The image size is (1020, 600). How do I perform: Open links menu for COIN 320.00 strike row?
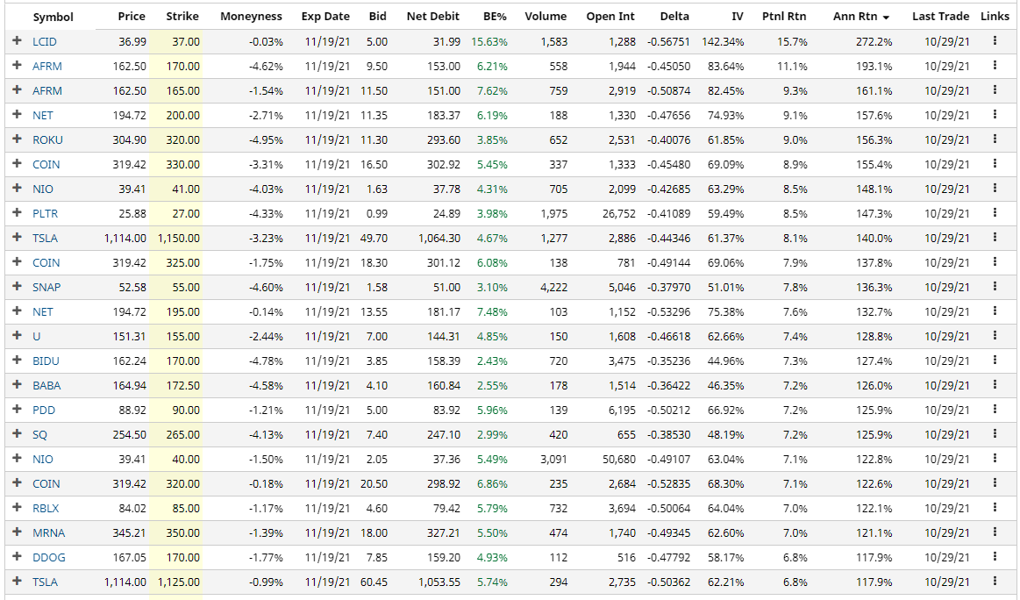995,482
